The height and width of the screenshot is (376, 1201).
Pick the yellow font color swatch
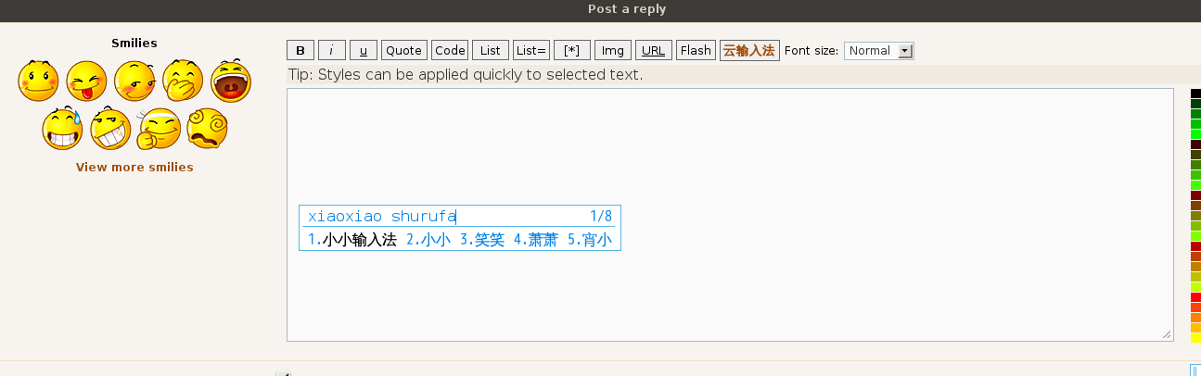coord(1196,338)
